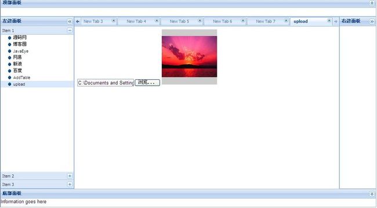This screenshot has height=208, width=377.
Task: Close the New Tab 4 tab
Action: (x=157, y=21)
